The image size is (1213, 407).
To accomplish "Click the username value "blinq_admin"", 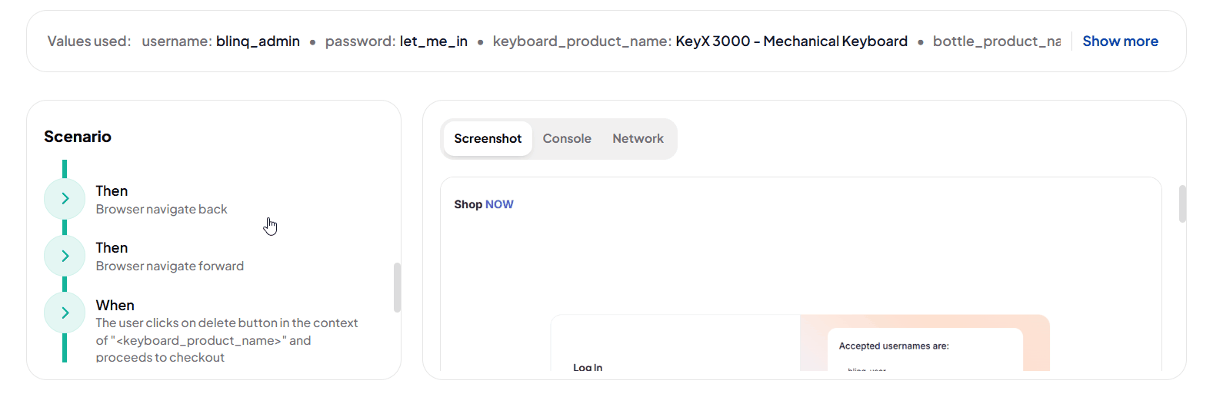I will (258, 41).
